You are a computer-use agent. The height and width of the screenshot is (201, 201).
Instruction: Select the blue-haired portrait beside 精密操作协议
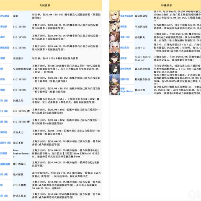click(x=114, y=79)
